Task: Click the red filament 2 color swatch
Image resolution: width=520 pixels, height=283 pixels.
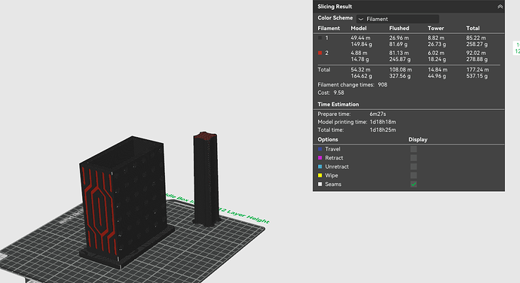Action: 320,53
